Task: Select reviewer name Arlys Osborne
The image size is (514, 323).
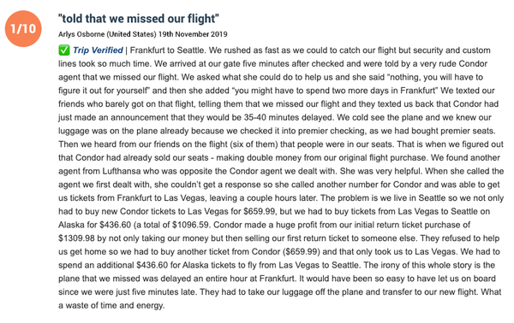Action: [x=81, y=34]
